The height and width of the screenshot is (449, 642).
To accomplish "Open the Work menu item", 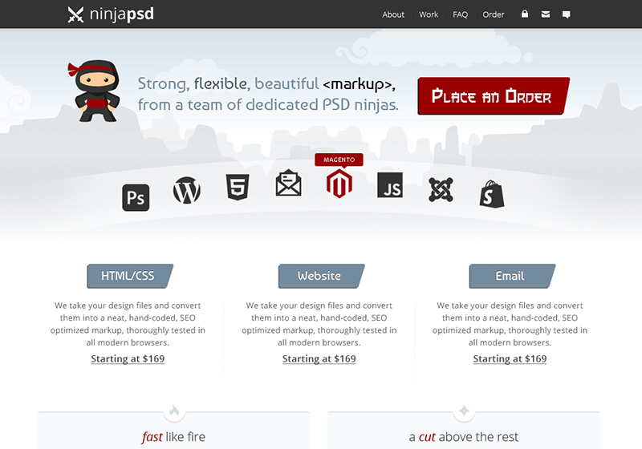I will (429, 14).
